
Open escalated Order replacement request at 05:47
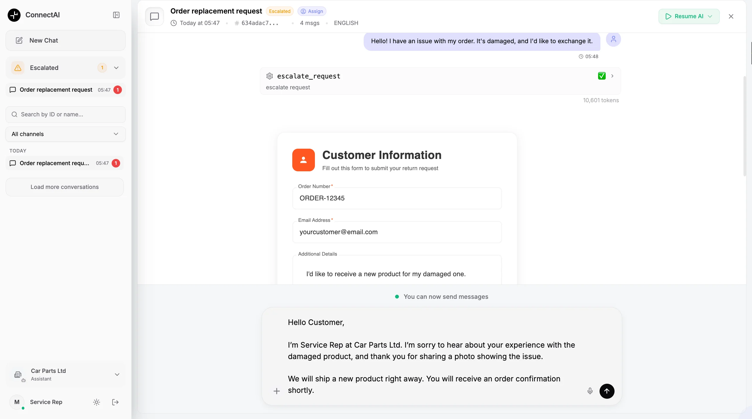pyautogui.click(x=66, y=90)
